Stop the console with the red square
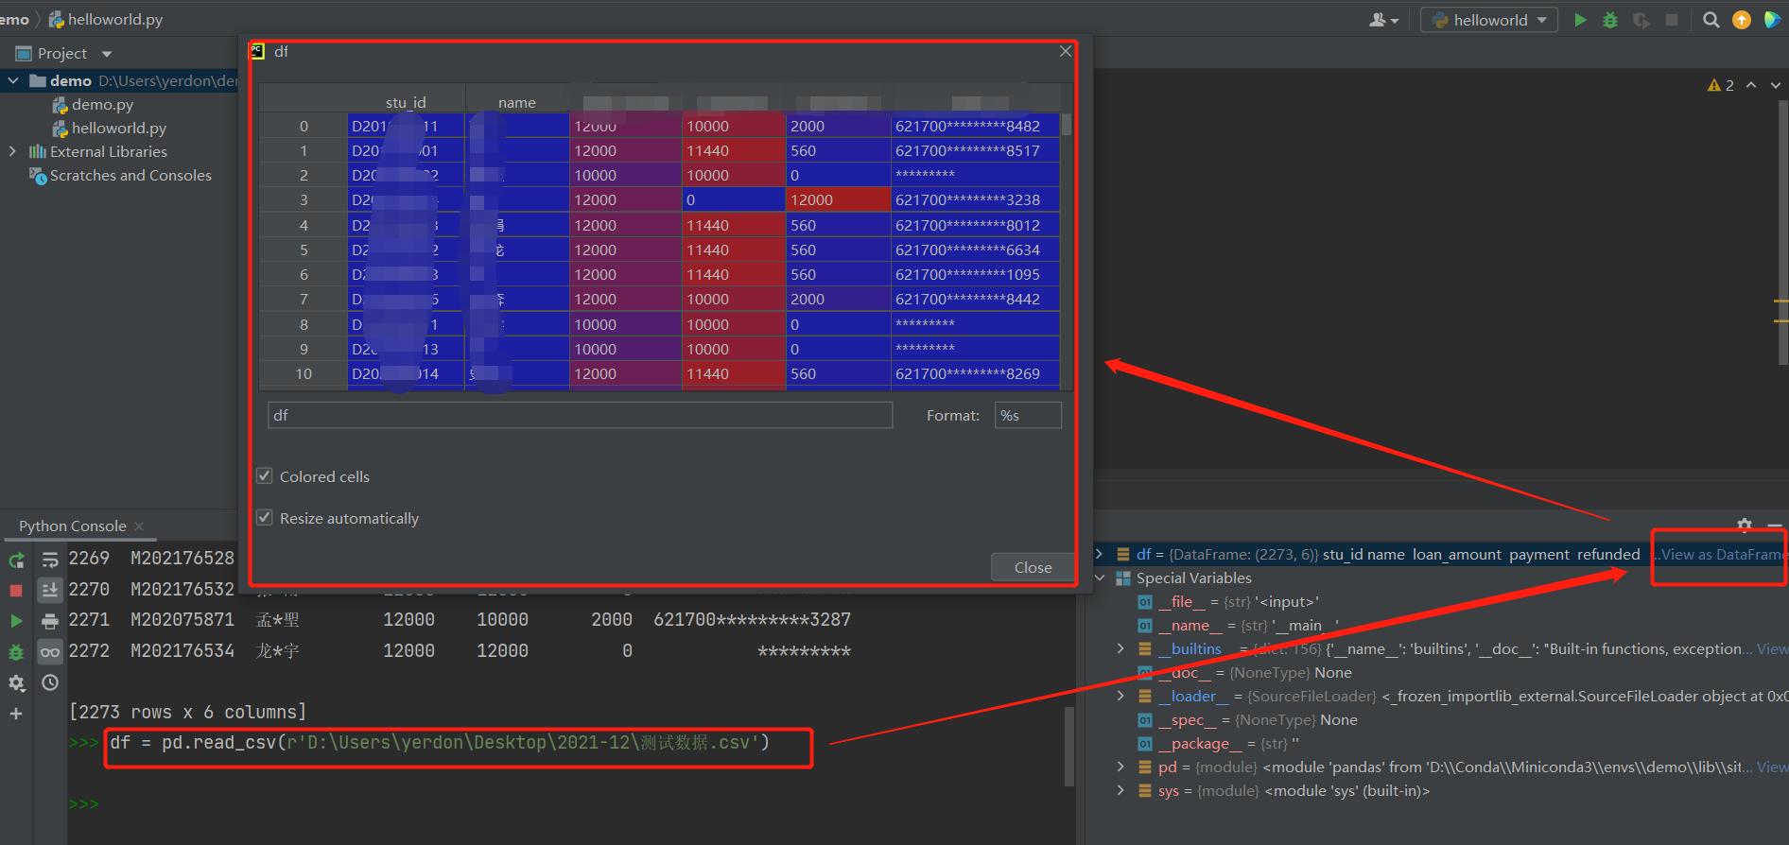Image resolution: width=1789 pixels, height=845 pixels. tap(16, 590)
